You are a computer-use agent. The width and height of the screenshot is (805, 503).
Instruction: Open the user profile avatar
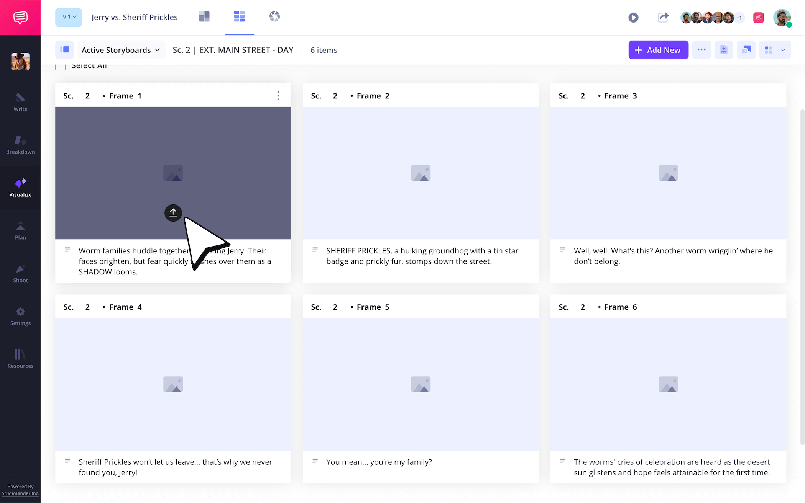[x=782, y=17]
